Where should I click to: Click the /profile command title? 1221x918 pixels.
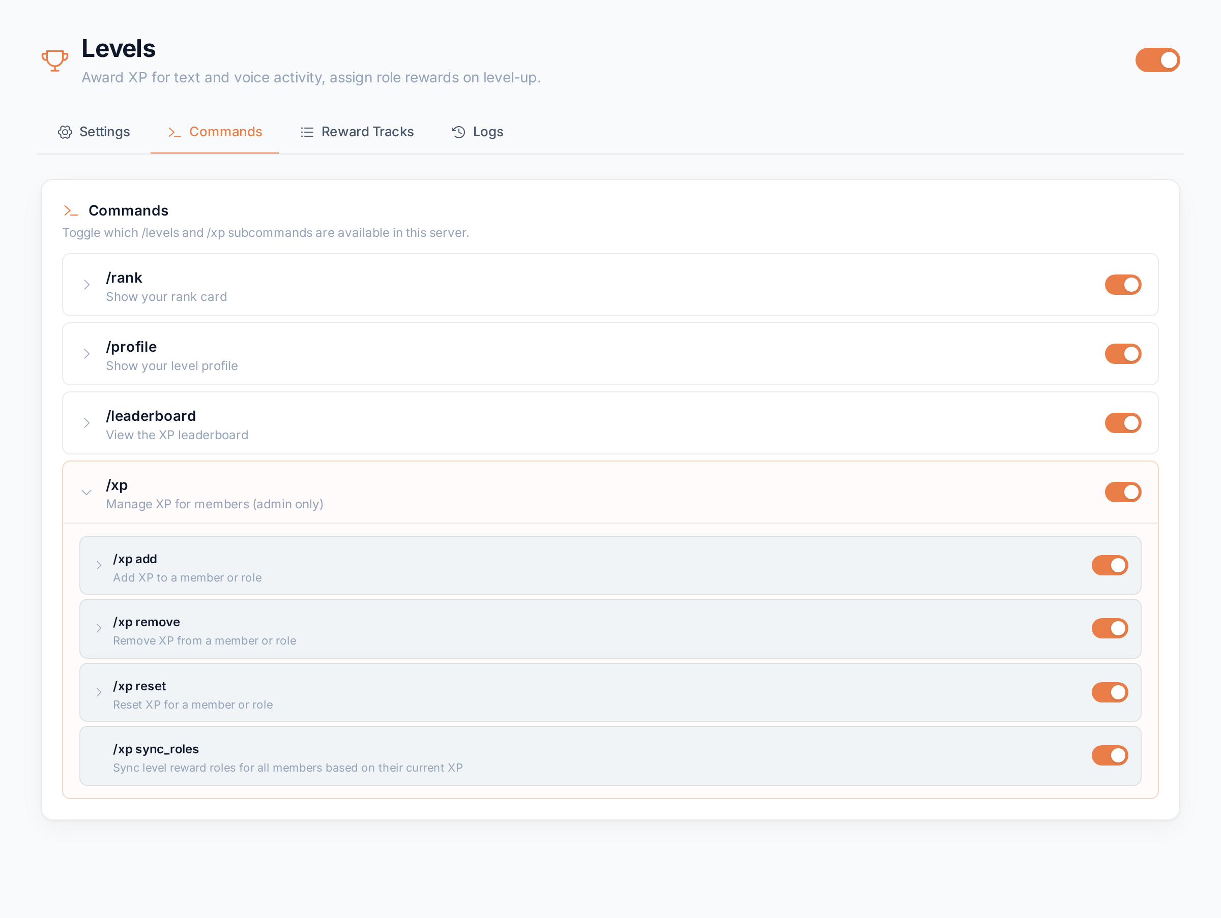[x=131, y=347]
